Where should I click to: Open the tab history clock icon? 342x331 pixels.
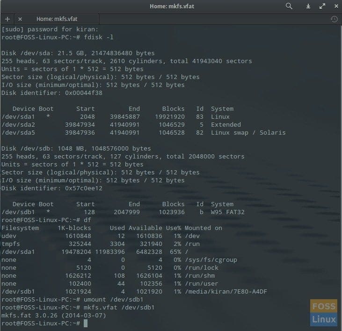[x=334, y=19]
